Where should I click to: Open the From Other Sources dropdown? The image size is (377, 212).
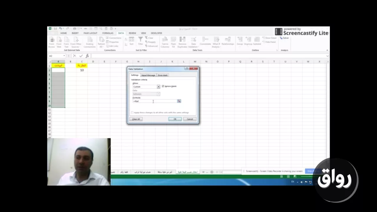(76, 42)
